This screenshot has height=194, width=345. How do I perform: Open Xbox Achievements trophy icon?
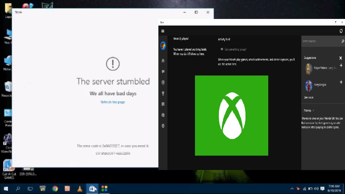coord(163,93)
